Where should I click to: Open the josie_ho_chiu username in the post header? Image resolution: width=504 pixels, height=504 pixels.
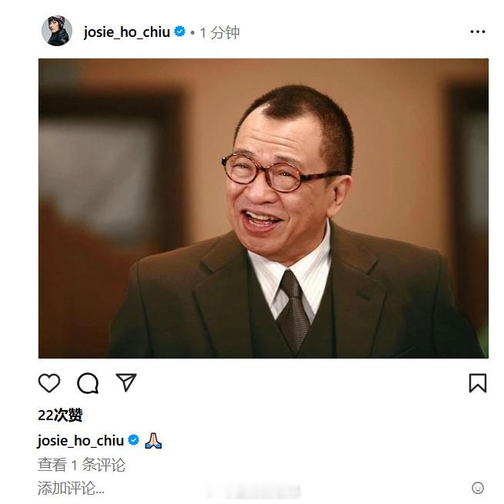point(127,32)
